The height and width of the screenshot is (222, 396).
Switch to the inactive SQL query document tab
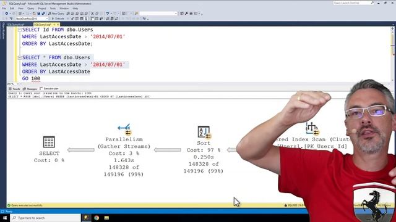[x=15, y=25]
